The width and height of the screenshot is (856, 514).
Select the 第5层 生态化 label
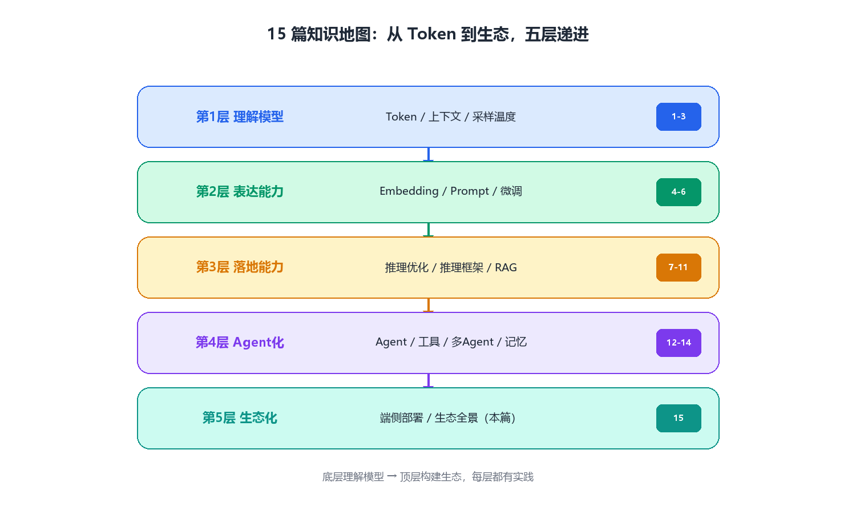[x=240, y=418]
